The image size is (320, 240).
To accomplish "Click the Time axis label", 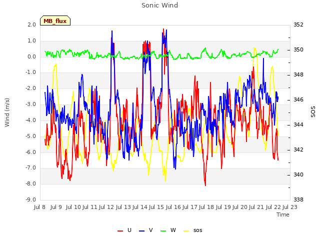I will point(283,214).
